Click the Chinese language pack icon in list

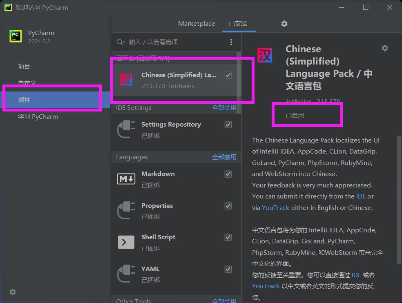(126, 80)
